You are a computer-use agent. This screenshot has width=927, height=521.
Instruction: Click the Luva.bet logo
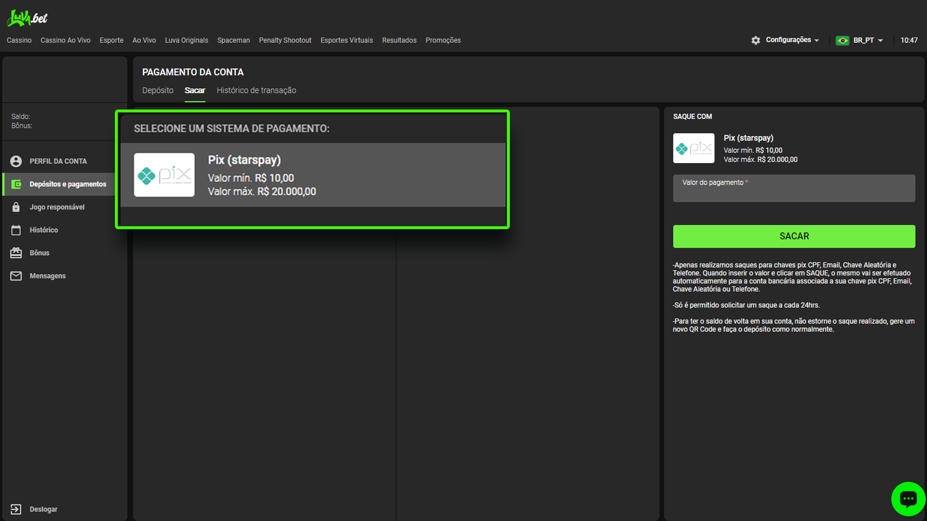(x=28, y=18)
